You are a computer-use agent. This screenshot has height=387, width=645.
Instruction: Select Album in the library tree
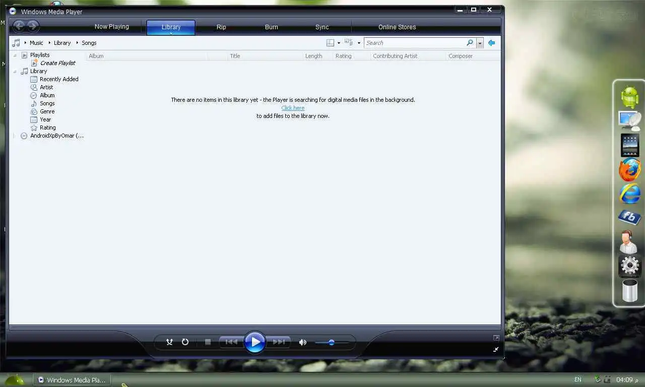pyautogui.click(x=47, y=95)
